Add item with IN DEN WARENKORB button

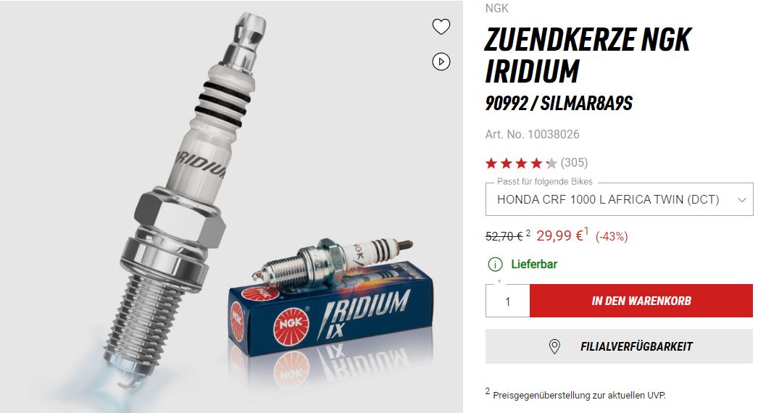click(x=641, y=301)
